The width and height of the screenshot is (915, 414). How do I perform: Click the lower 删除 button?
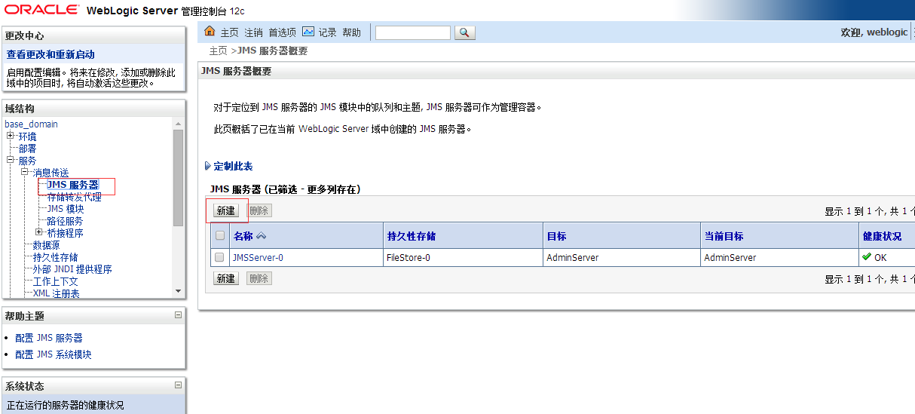tap(259, 278)
